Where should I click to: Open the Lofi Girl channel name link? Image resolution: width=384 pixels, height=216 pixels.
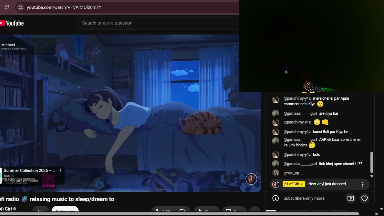click(6, 209)
